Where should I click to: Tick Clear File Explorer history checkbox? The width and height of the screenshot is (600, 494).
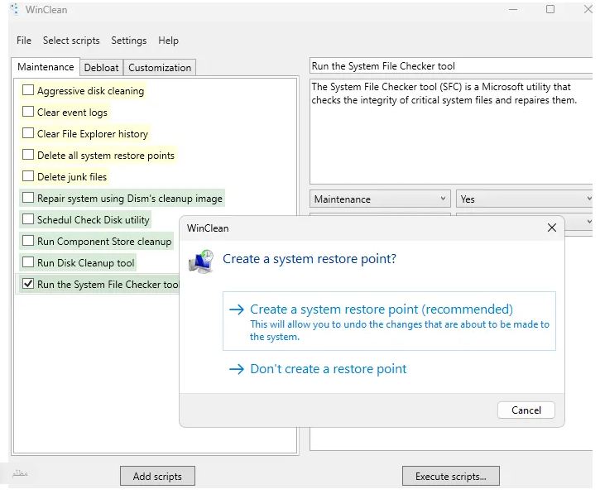pyautogui.click(x=28, y=133)
